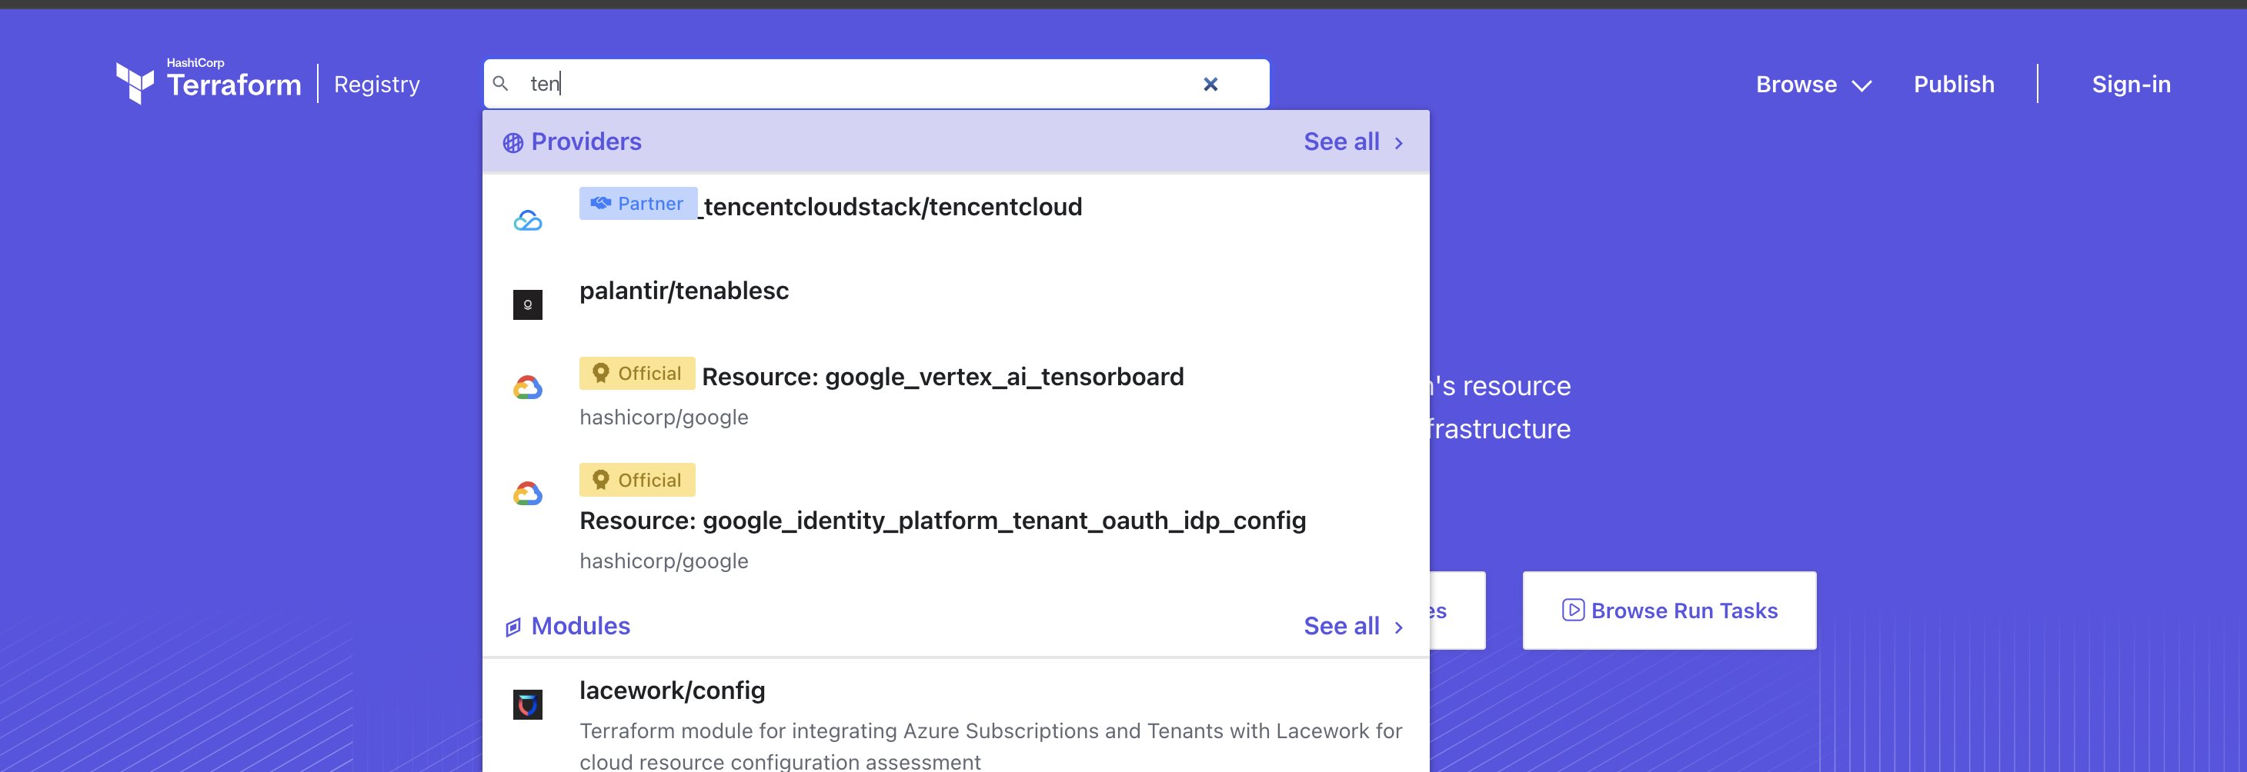The width and height of the screenshot is (2247, 772).
Task: Click the lacework/config module description text
Action: 990,746
